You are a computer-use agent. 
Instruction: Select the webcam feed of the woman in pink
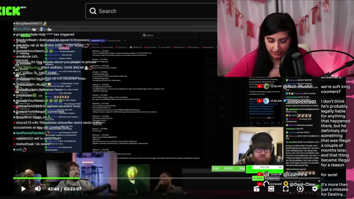(285, 38)
